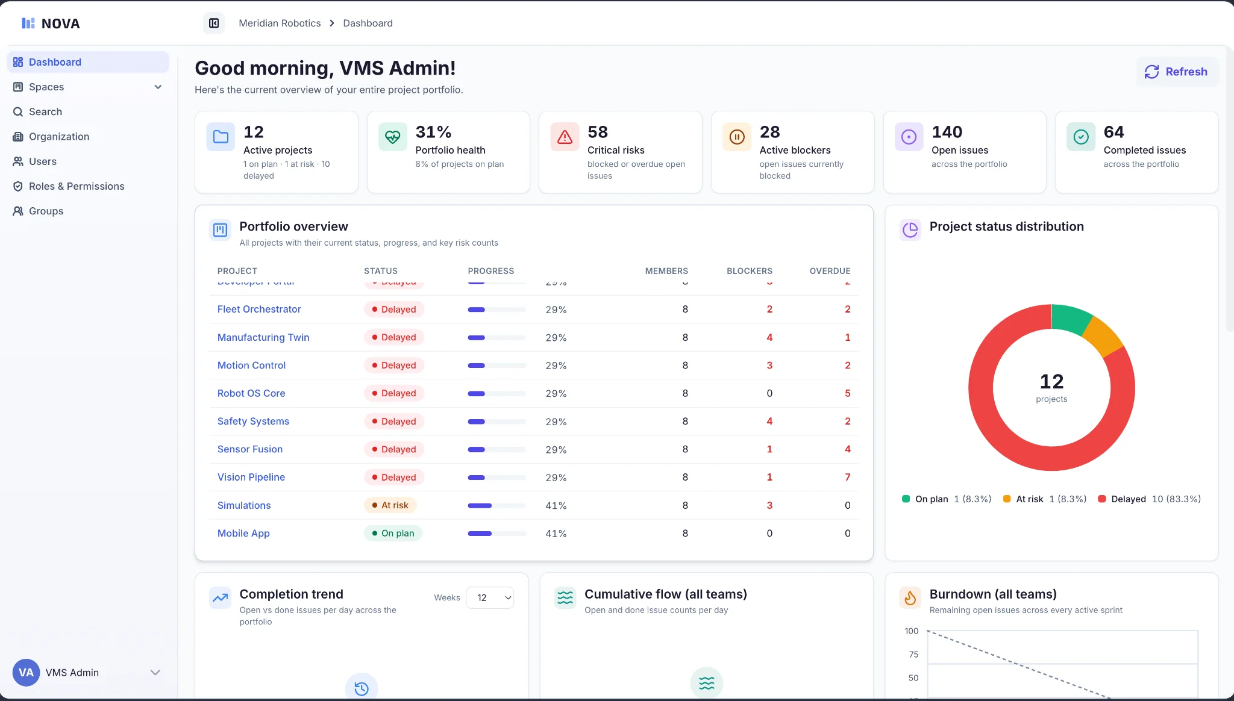Click the Spaces board icon
This screenshot has height=701, width=1234.
tap(18, 87)
